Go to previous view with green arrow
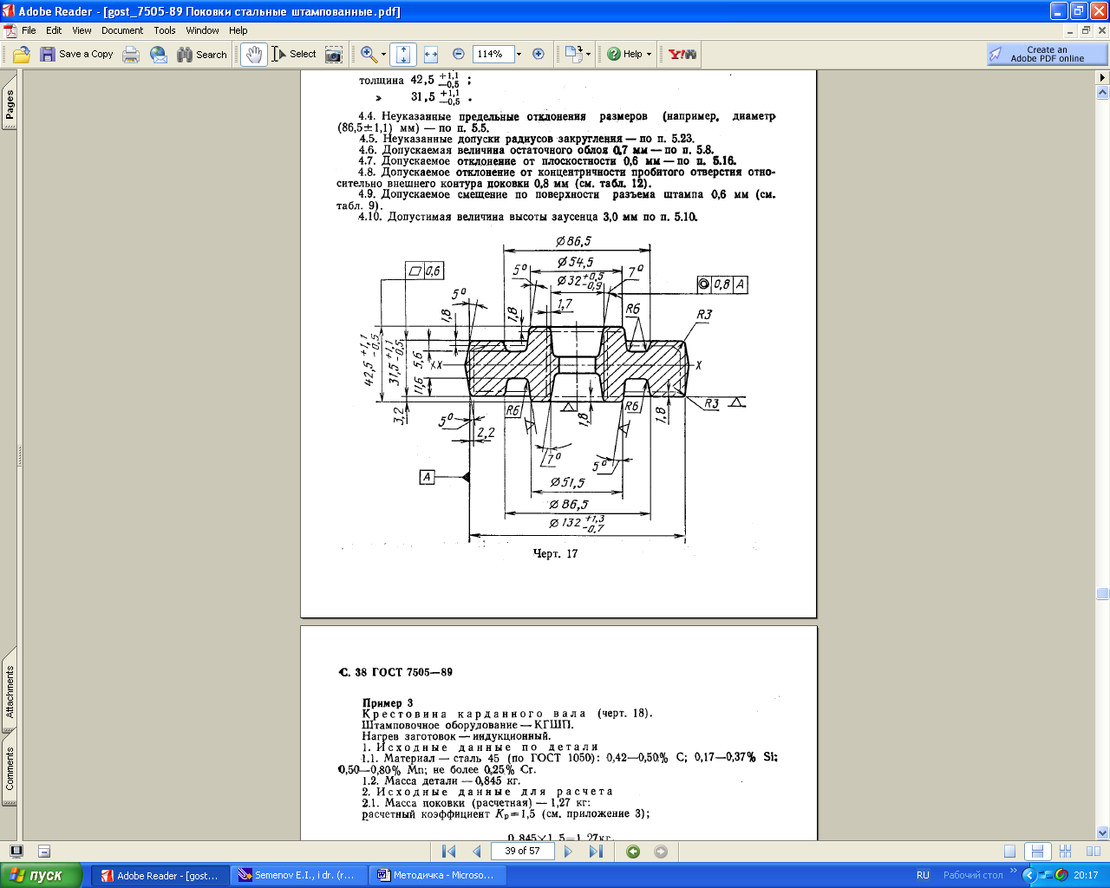Screen dimensions: 1110x888 (633, 852)
